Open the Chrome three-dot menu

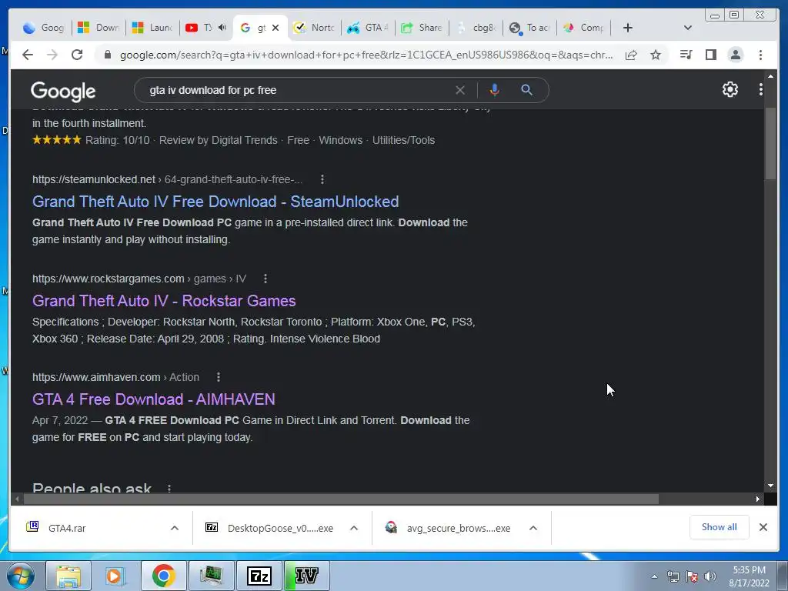[x=760, y=55]
